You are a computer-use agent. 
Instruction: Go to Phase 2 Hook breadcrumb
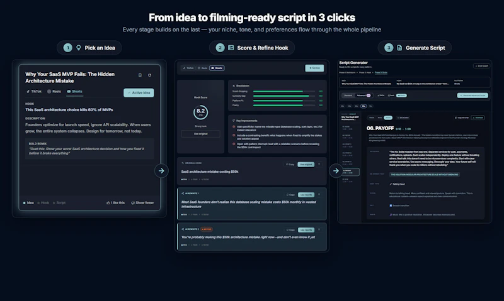[365, 72]
